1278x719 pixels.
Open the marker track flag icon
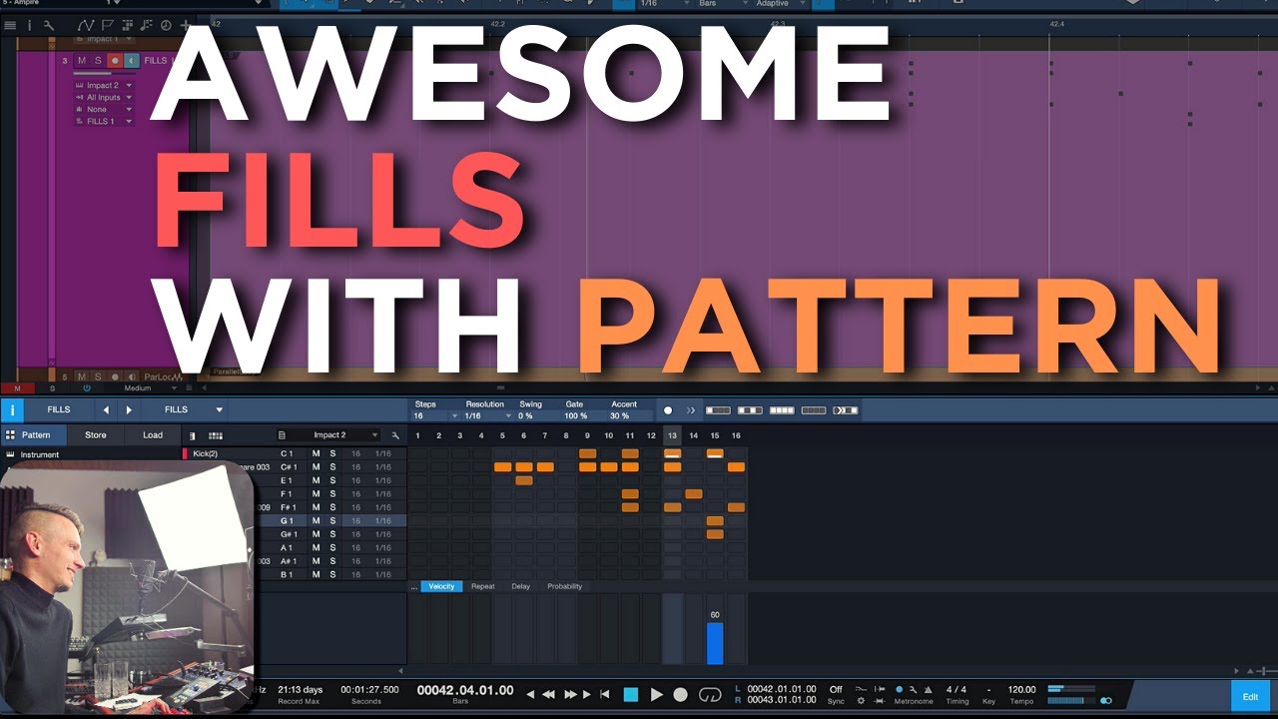point(109,25)
